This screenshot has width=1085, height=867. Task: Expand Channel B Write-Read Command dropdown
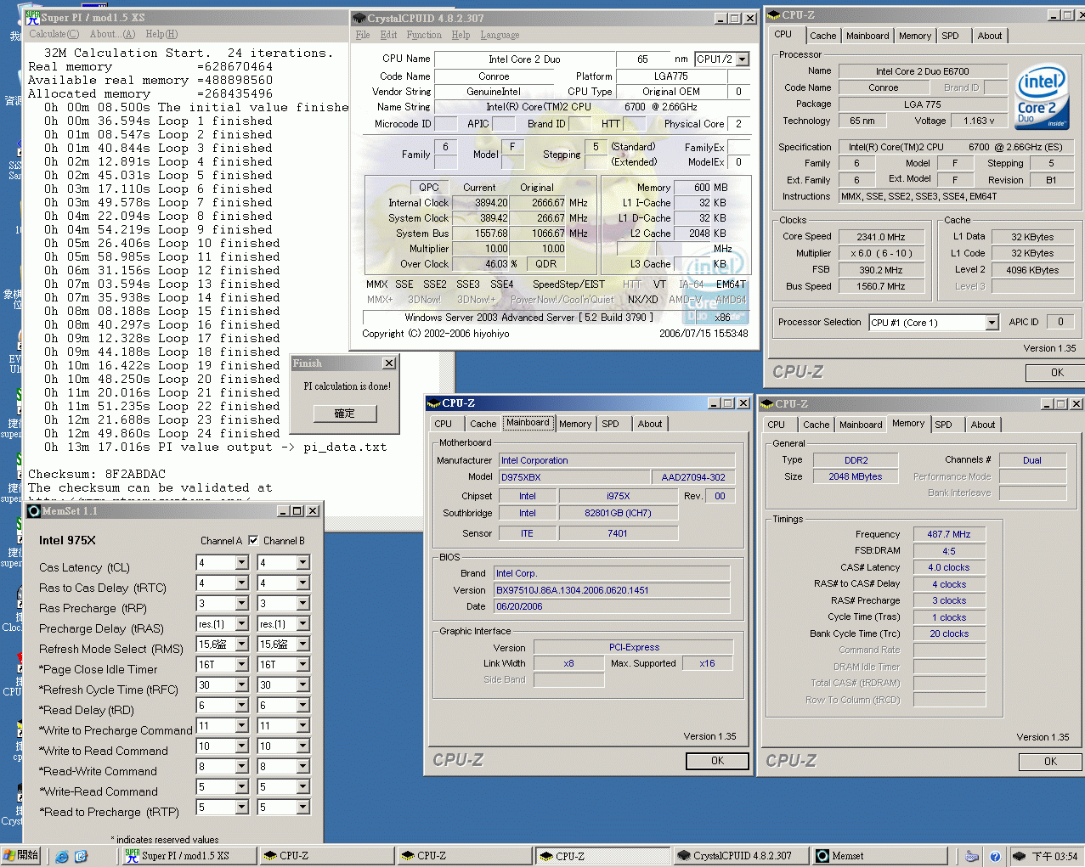(303, 786)
